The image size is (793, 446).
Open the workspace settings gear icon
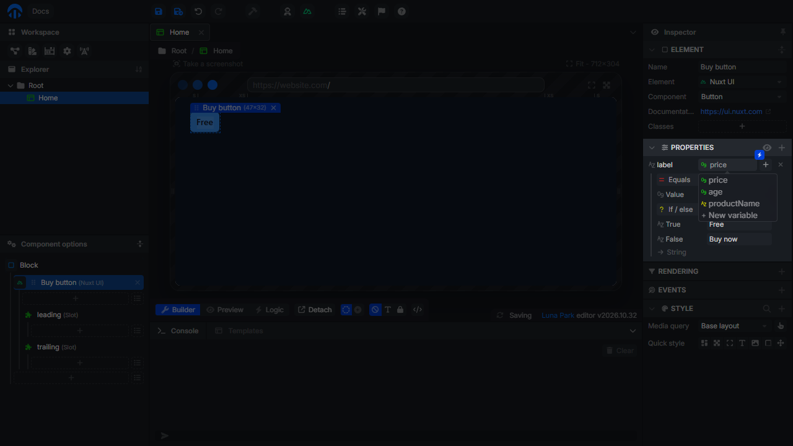pos(67,51)
